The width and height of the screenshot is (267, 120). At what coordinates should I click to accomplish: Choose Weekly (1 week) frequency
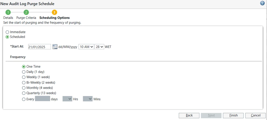pos(24,77)
